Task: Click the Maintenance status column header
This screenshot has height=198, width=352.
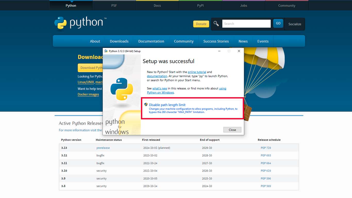Action: pyautogui.click(x=109, y=140)
